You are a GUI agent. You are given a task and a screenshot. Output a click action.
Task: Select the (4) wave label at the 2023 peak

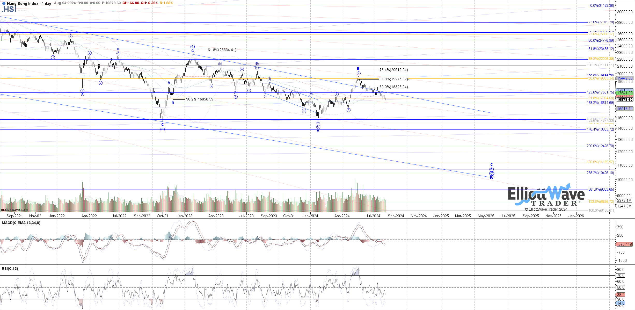(x=193, y=47)
